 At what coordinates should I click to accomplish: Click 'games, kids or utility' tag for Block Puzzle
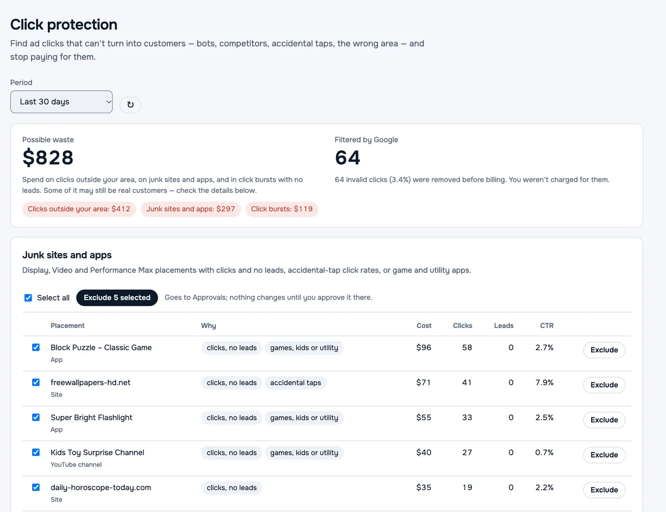(304, 348)
